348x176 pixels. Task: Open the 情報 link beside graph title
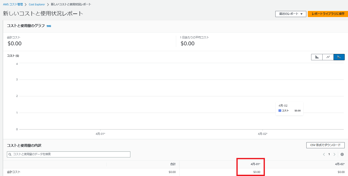(49, 26)
